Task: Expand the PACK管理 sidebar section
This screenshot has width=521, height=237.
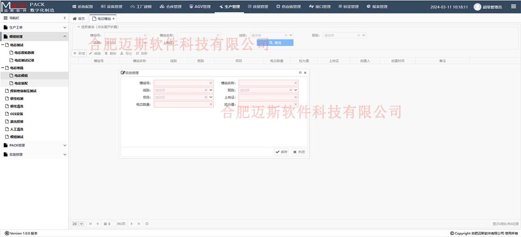Action: [x=65, y=145]
